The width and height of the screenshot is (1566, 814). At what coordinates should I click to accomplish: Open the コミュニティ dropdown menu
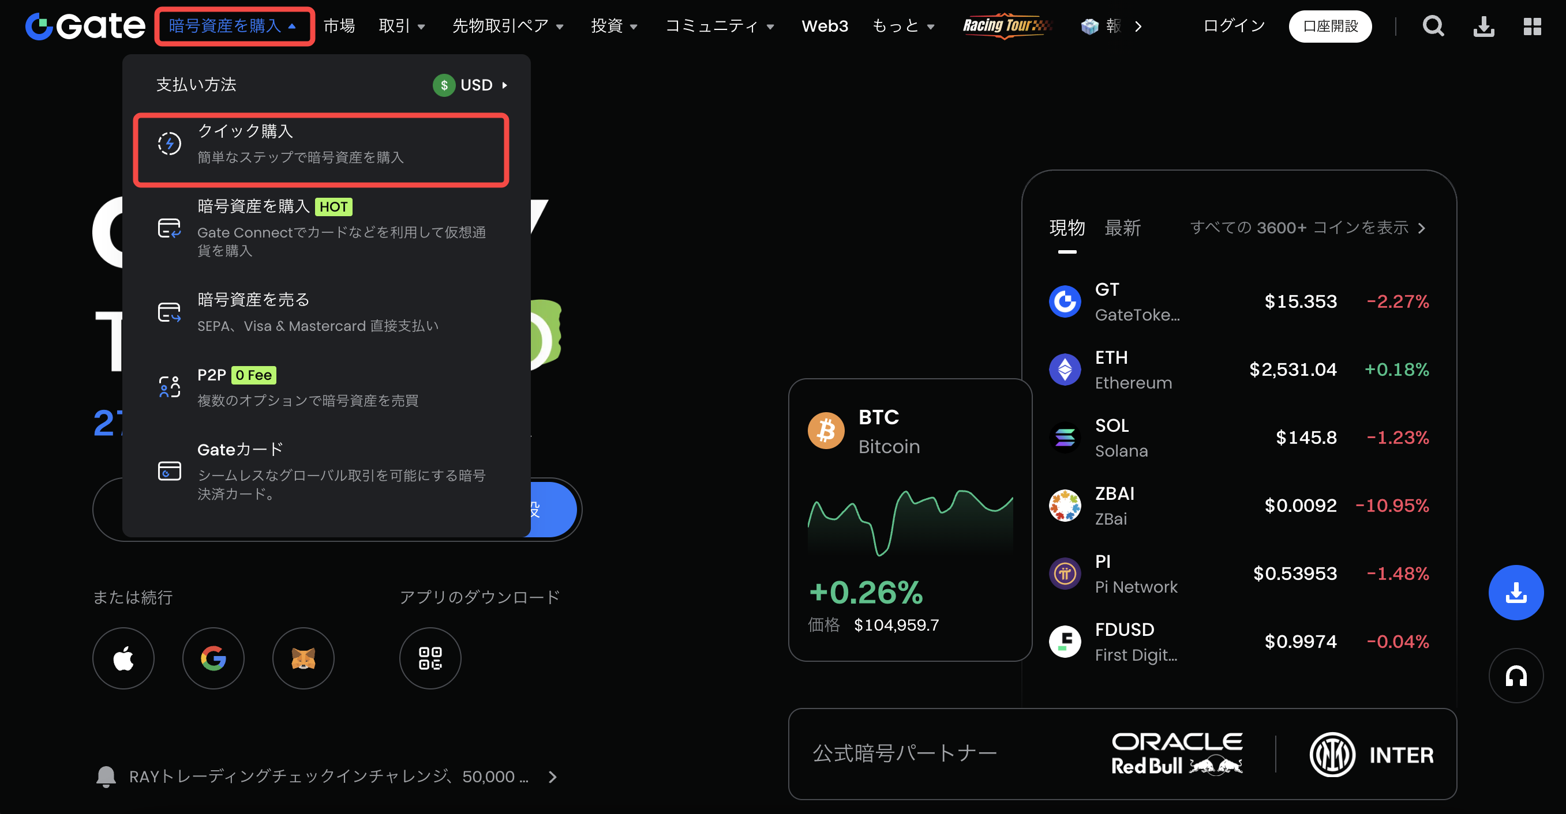click(719, 26)
